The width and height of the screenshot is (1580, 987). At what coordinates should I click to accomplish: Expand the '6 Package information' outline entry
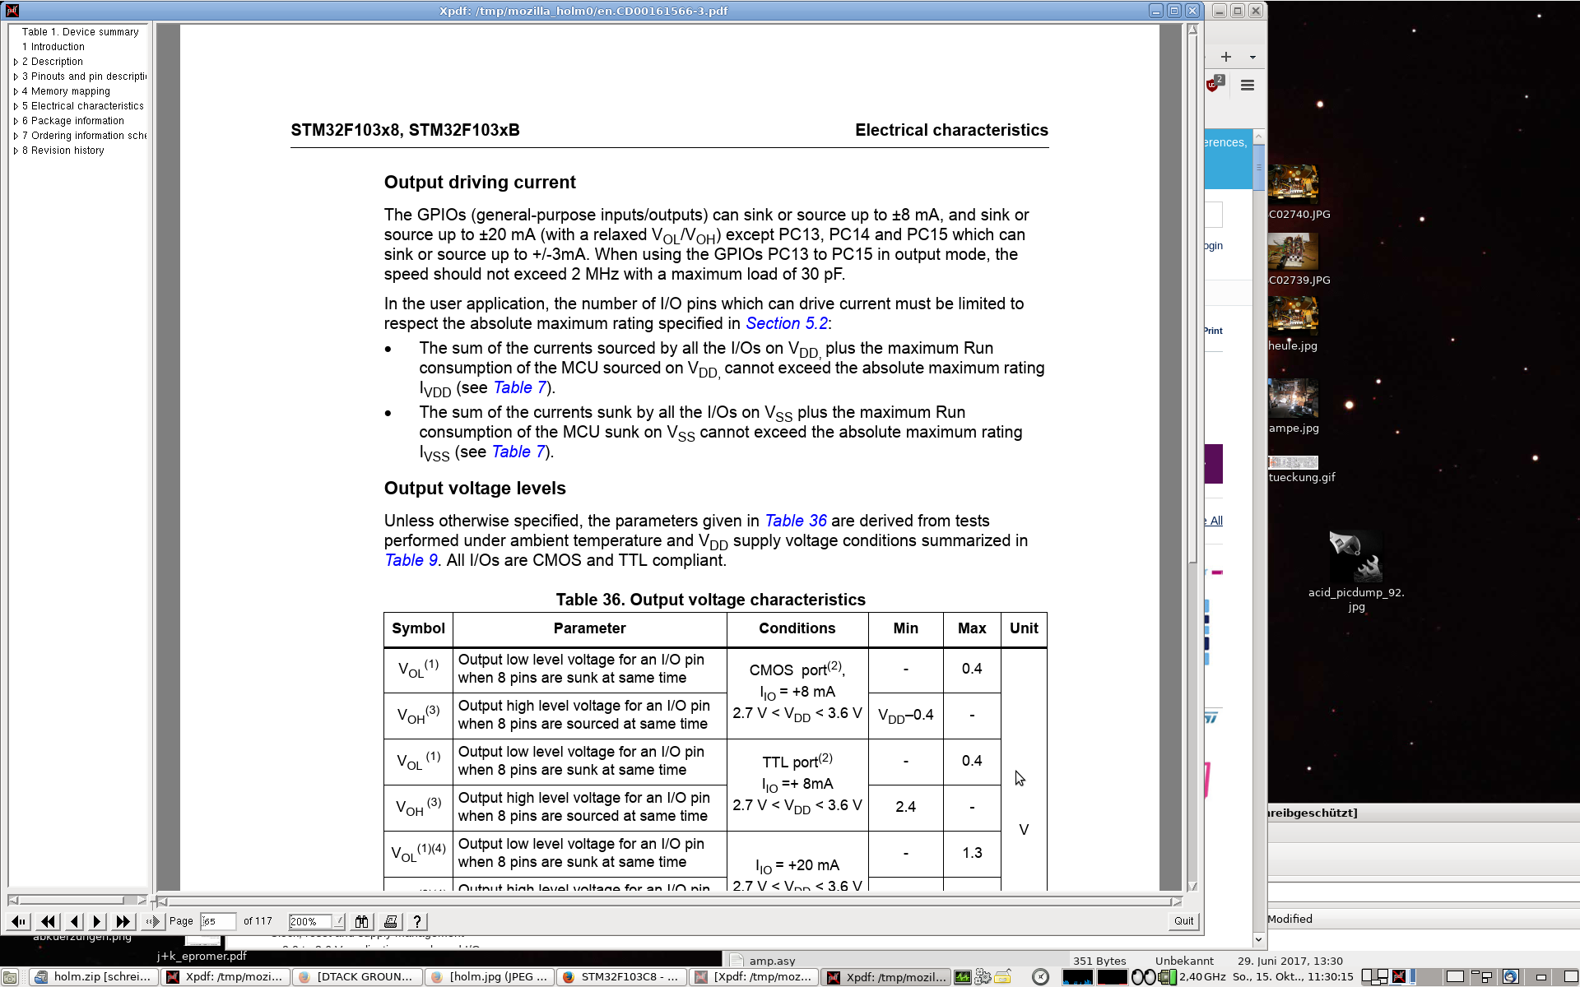coord(16,121)
